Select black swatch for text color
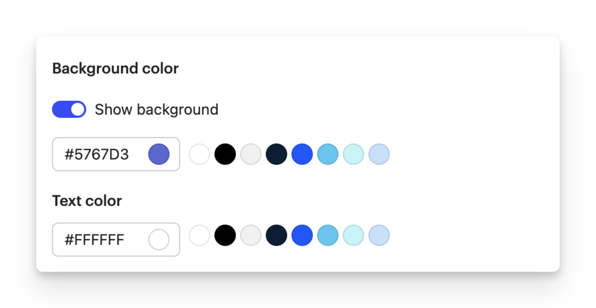 [x=225, y=235]
